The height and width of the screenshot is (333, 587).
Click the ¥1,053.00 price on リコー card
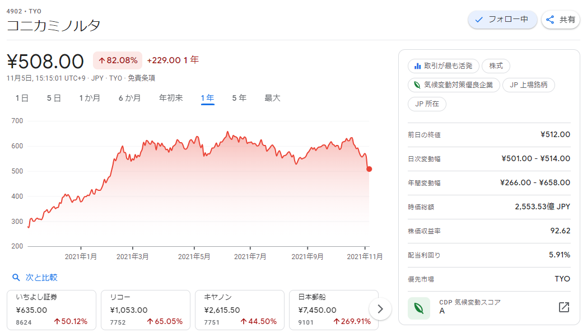pyautogui.click(x=129, y=310)
